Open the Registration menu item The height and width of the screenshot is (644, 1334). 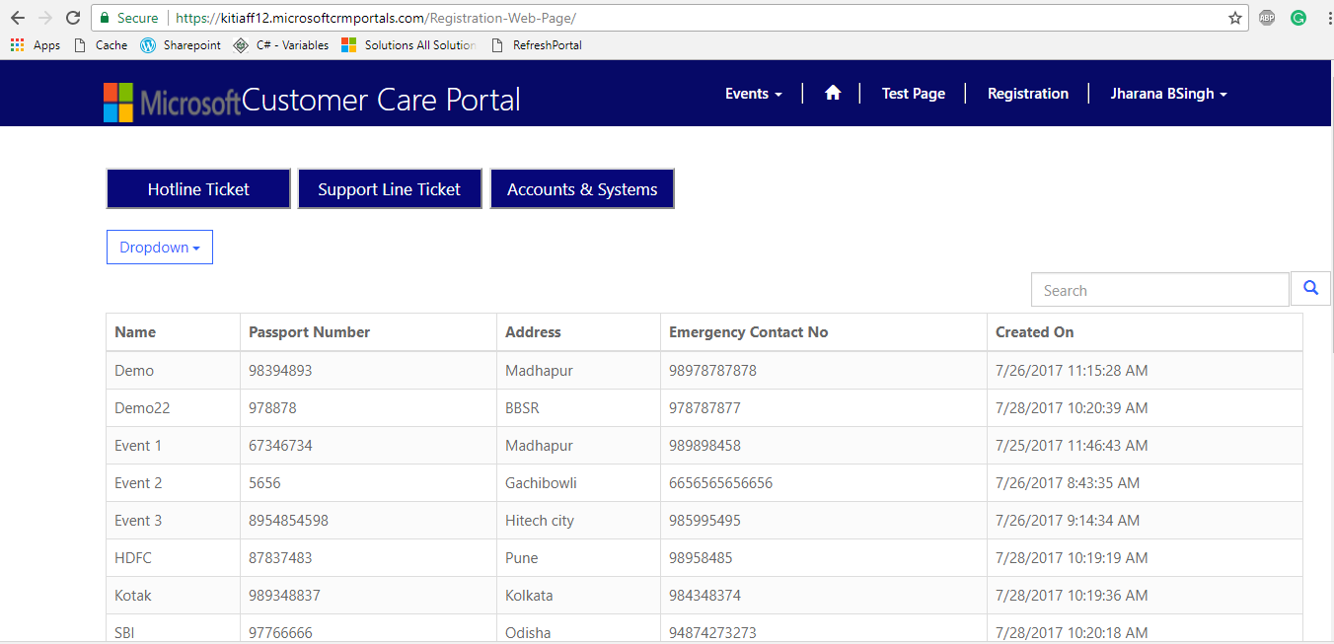click(1027, 93)
